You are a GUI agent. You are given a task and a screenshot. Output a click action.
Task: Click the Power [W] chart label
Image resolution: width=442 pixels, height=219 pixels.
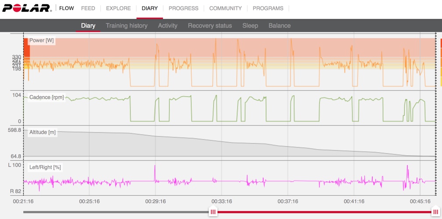click(42, 40)
